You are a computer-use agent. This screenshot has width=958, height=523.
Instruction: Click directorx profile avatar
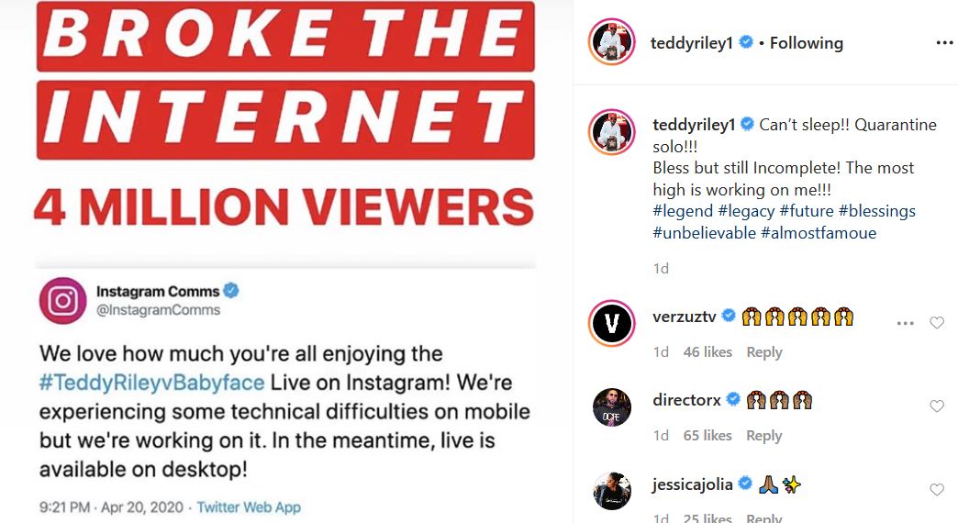click(x=611, y=406)
